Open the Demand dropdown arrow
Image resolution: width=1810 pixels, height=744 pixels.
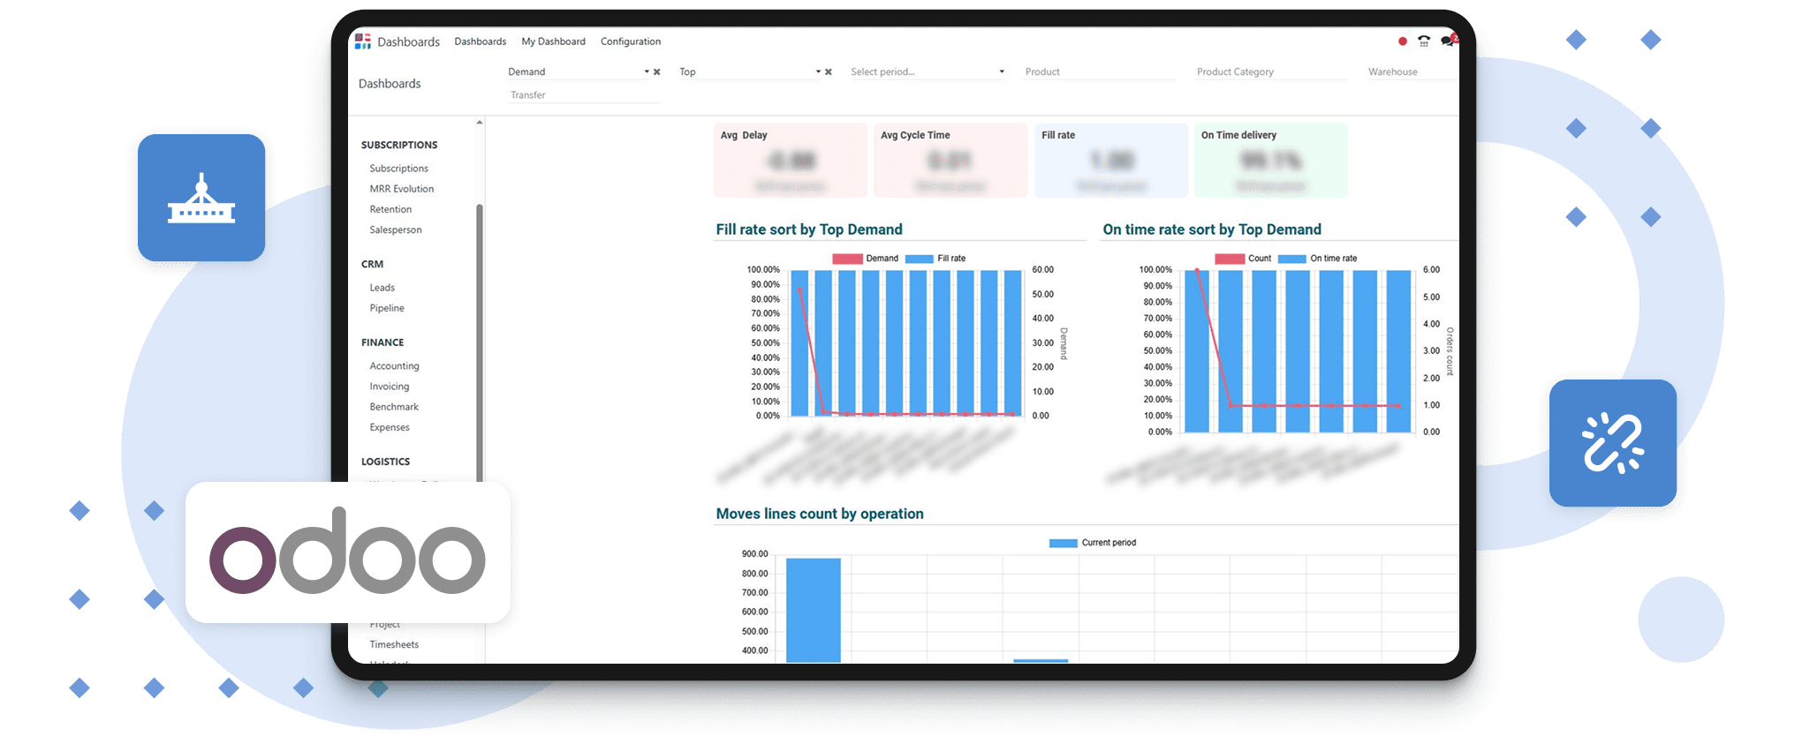tap(647, 72)
